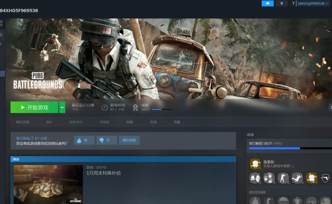
Task: Click the 稍后再说 button
Action: [x=129, y=140]
